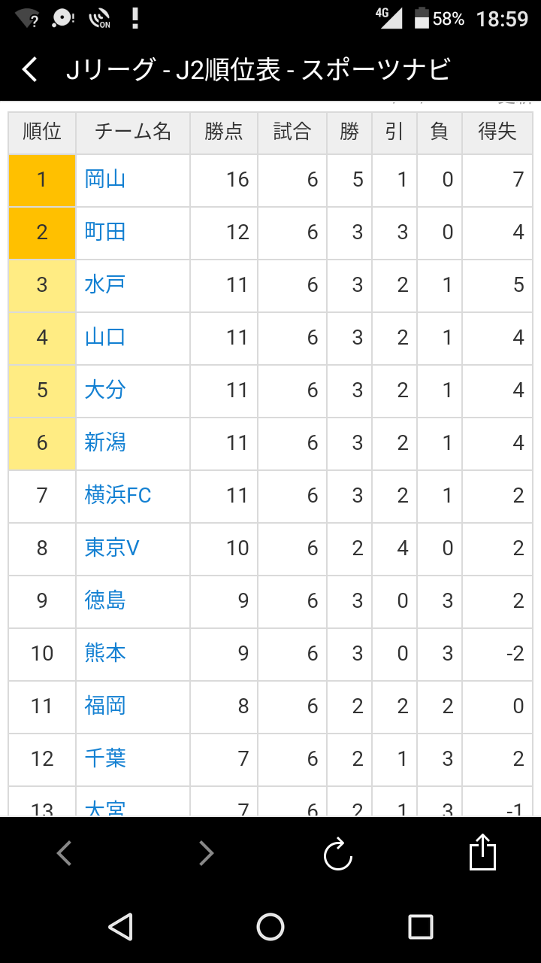Open the 東京V team link
The width and height of the screenshot is (541, 963).
112,548
